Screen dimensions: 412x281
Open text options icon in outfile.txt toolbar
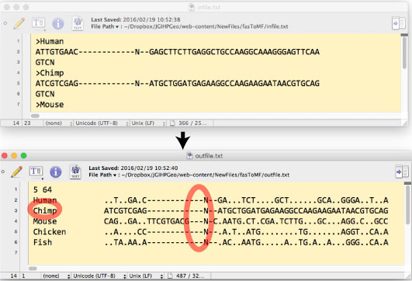[36, 172]
